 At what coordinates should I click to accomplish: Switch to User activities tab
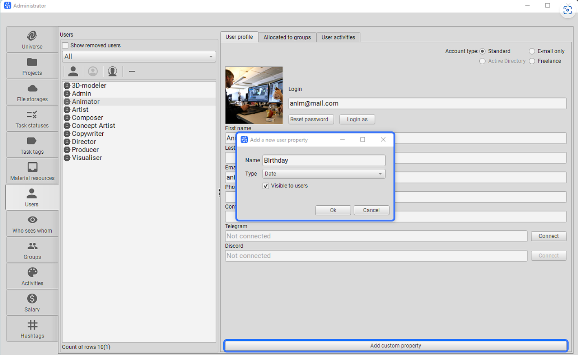pyautogui.click(x=338, y=37)
